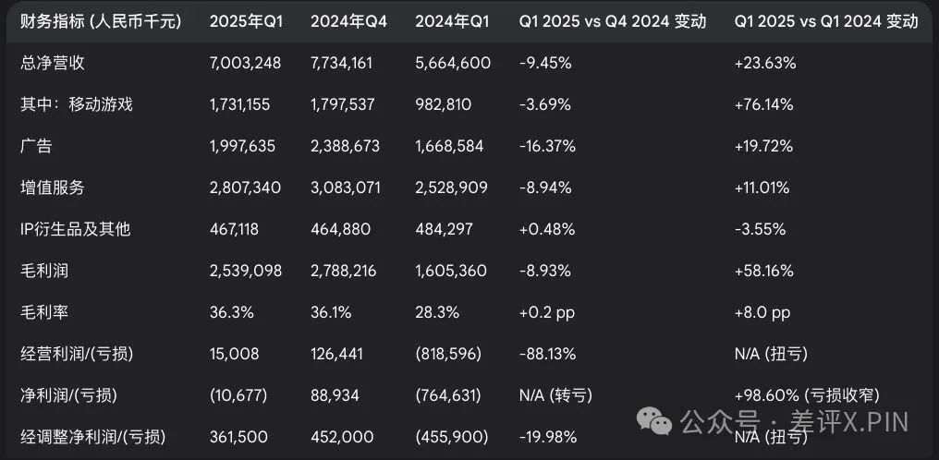This screenshot has height=460, width=939.
Task: Click the Q1 2025 vs Q4 2024 变动 header
Action: 613,21
